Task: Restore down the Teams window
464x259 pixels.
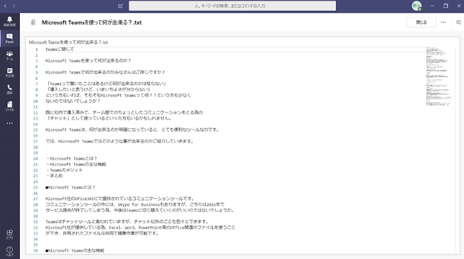Action: tap(445, 5)
